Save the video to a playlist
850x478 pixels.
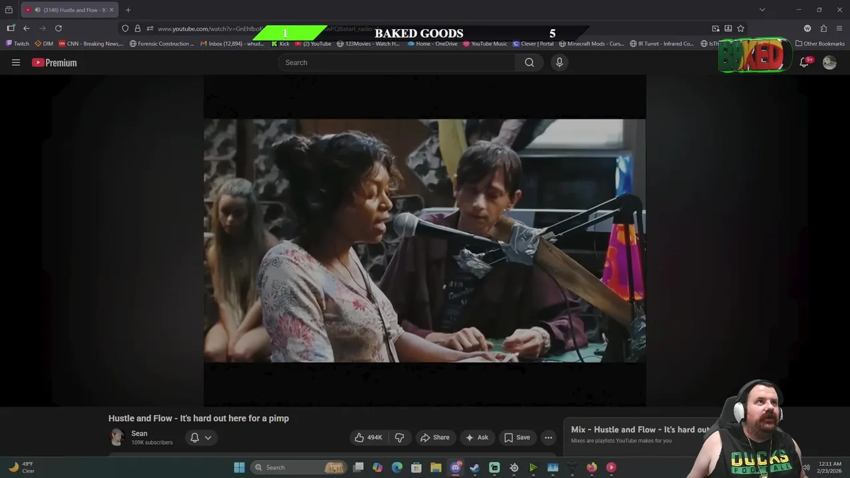(x=517, y=438)
